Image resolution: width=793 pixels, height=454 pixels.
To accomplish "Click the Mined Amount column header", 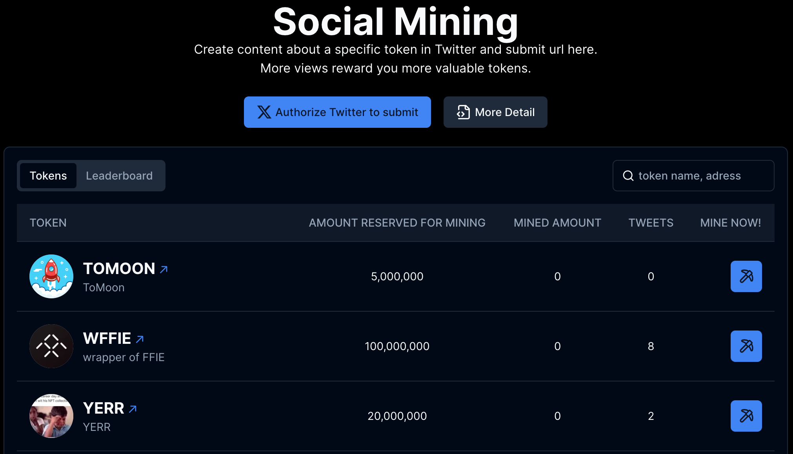I will [557, 223].
